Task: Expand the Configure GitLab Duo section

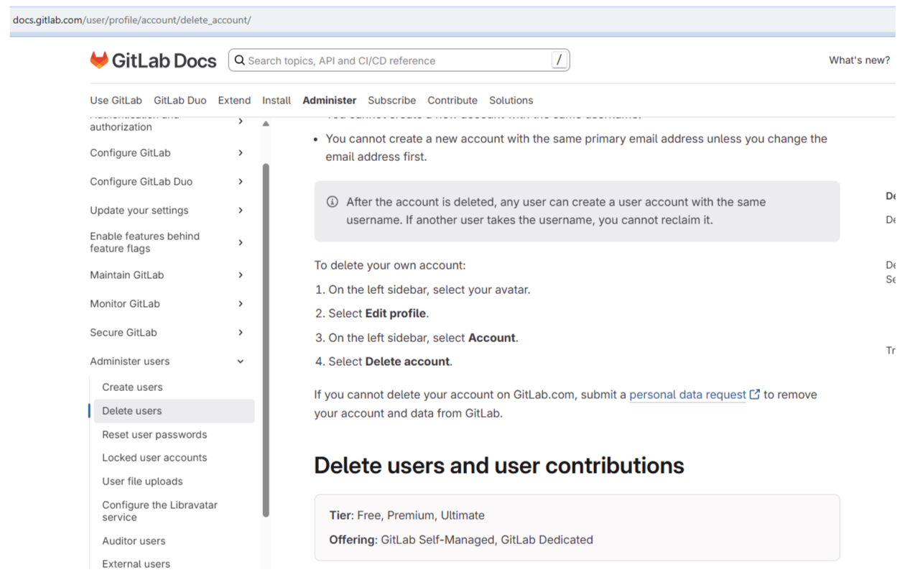Action: click(x=241, y=182)
